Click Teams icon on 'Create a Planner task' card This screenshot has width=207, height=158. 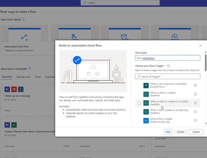(x=7, y=125)
